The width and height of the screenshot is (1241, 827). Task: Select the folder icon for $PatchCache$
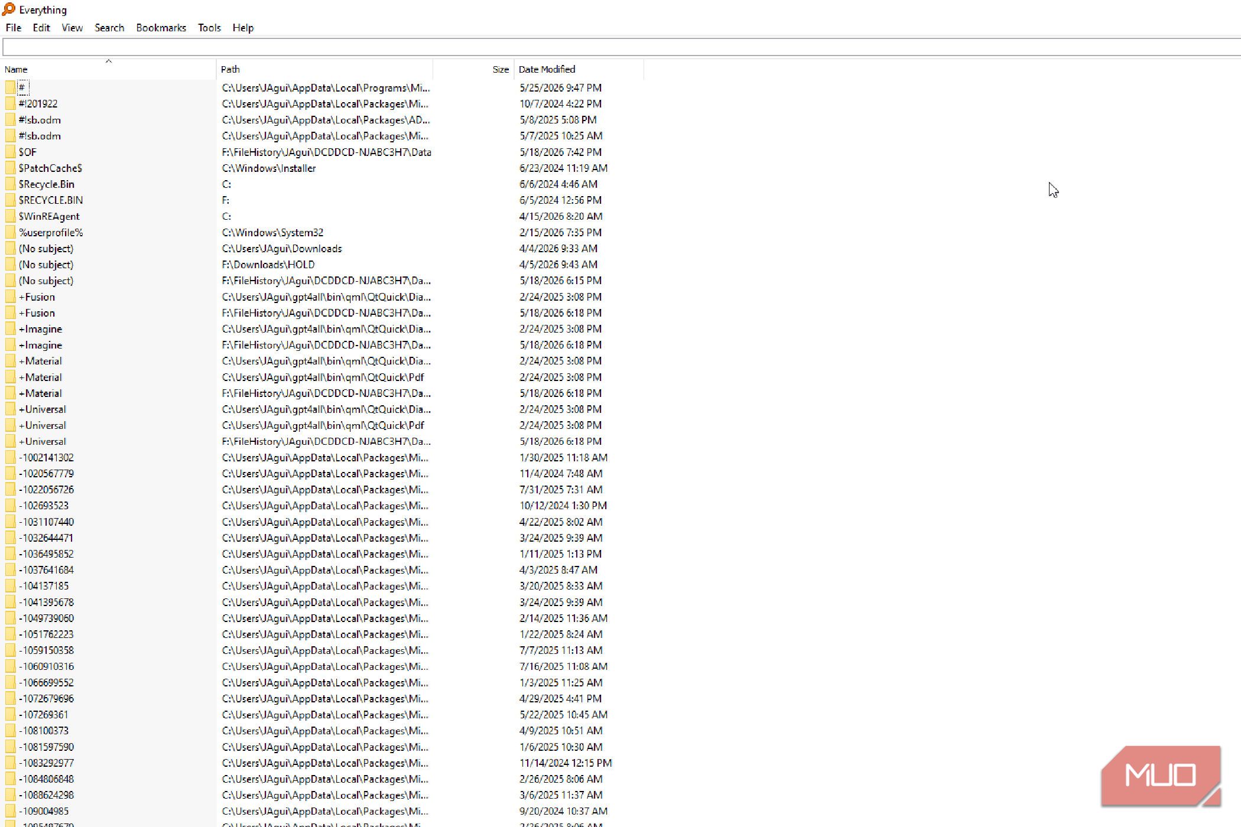point(10,168)
